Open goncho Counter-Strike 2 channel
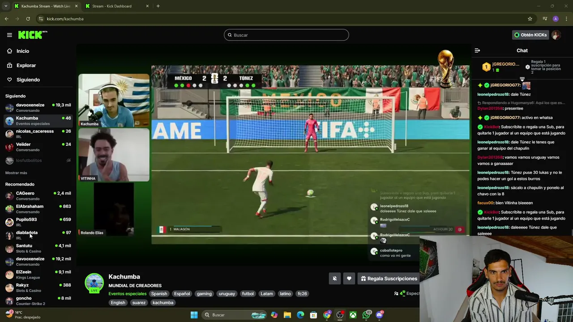573x322 pixels. pyautogui.click(x=38, y=301)
